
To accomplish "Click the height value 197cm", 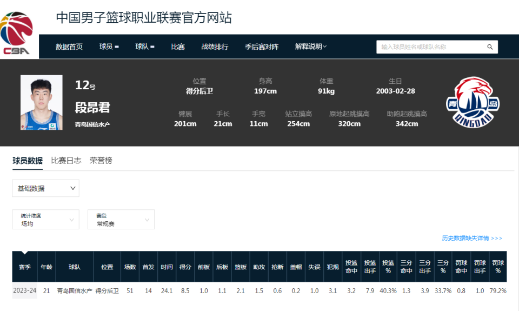I will pyautogui.click(x=265, y=91).
